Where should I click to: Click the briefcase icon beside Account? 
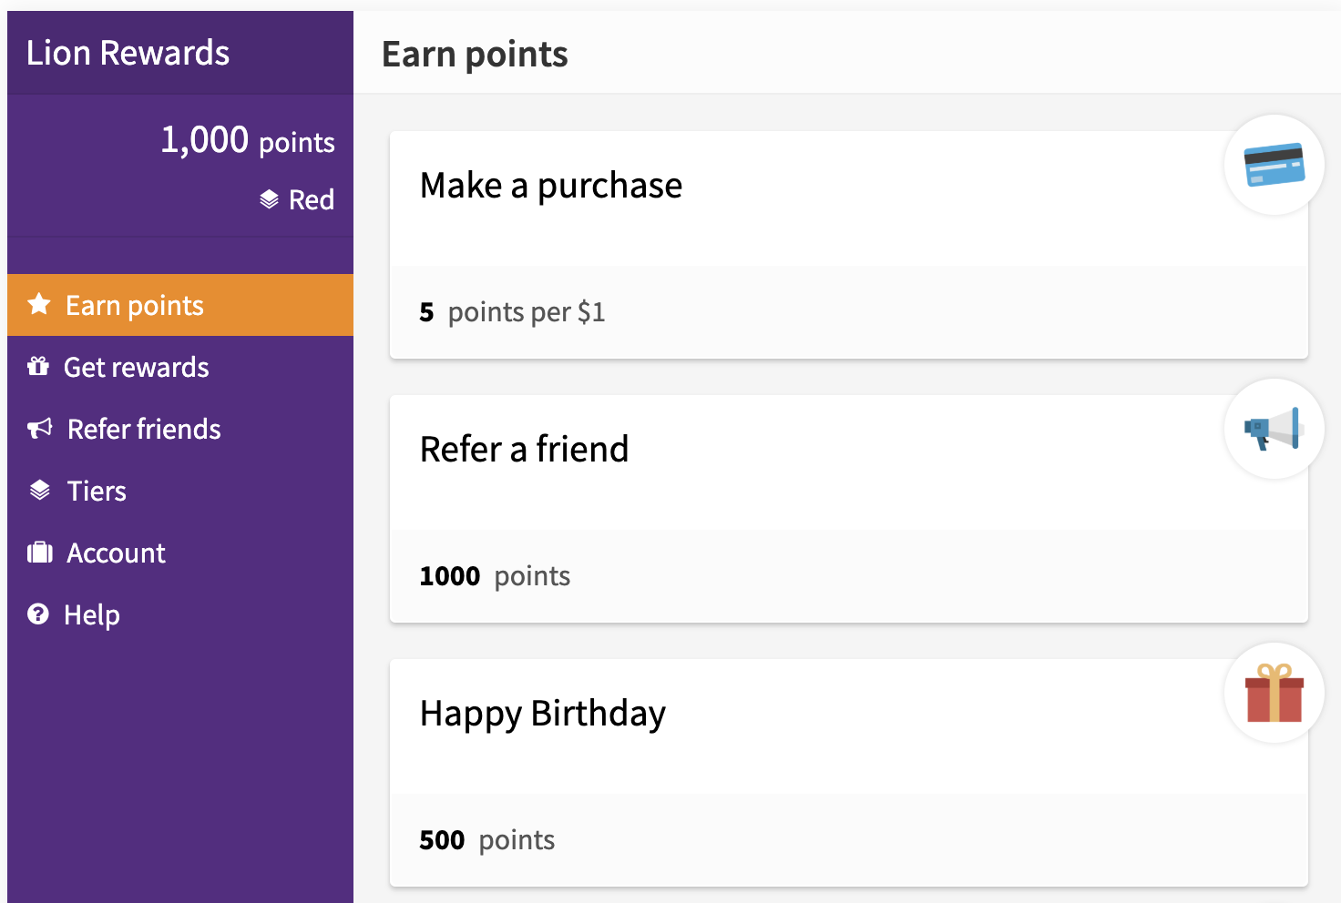point(40,552)
